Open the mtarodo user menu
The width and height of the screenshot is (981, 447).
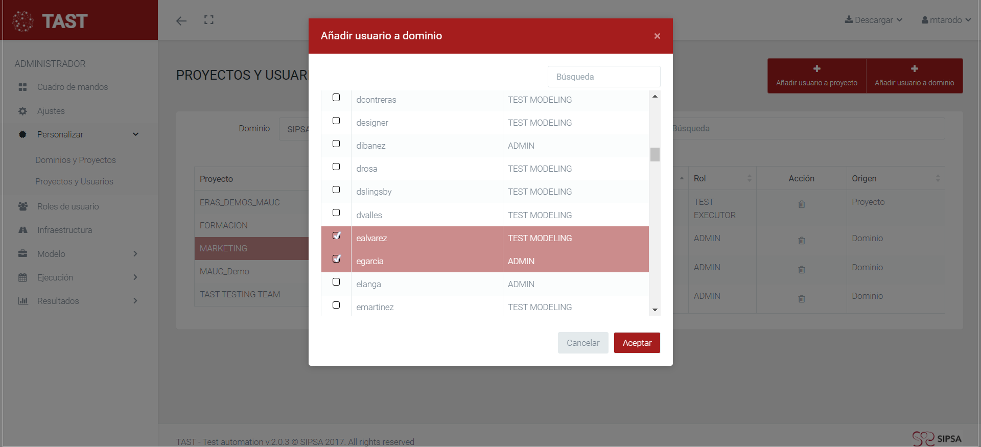[x=946, y=20]
